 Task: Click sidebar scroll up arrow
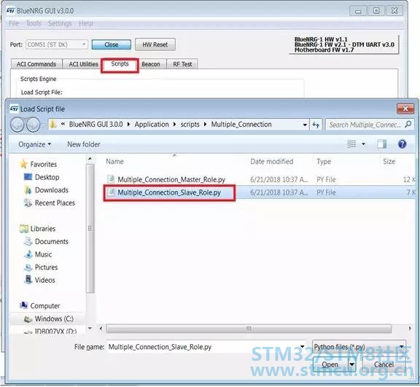pyautogui.click(x=90, y=159)
